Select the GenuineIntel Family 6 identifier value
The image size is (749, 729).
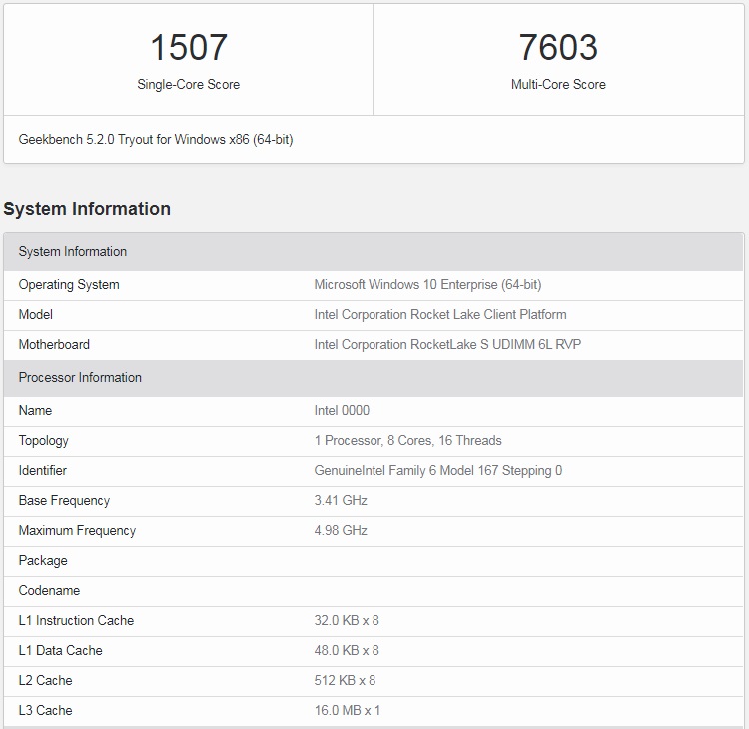click(437, 471)
